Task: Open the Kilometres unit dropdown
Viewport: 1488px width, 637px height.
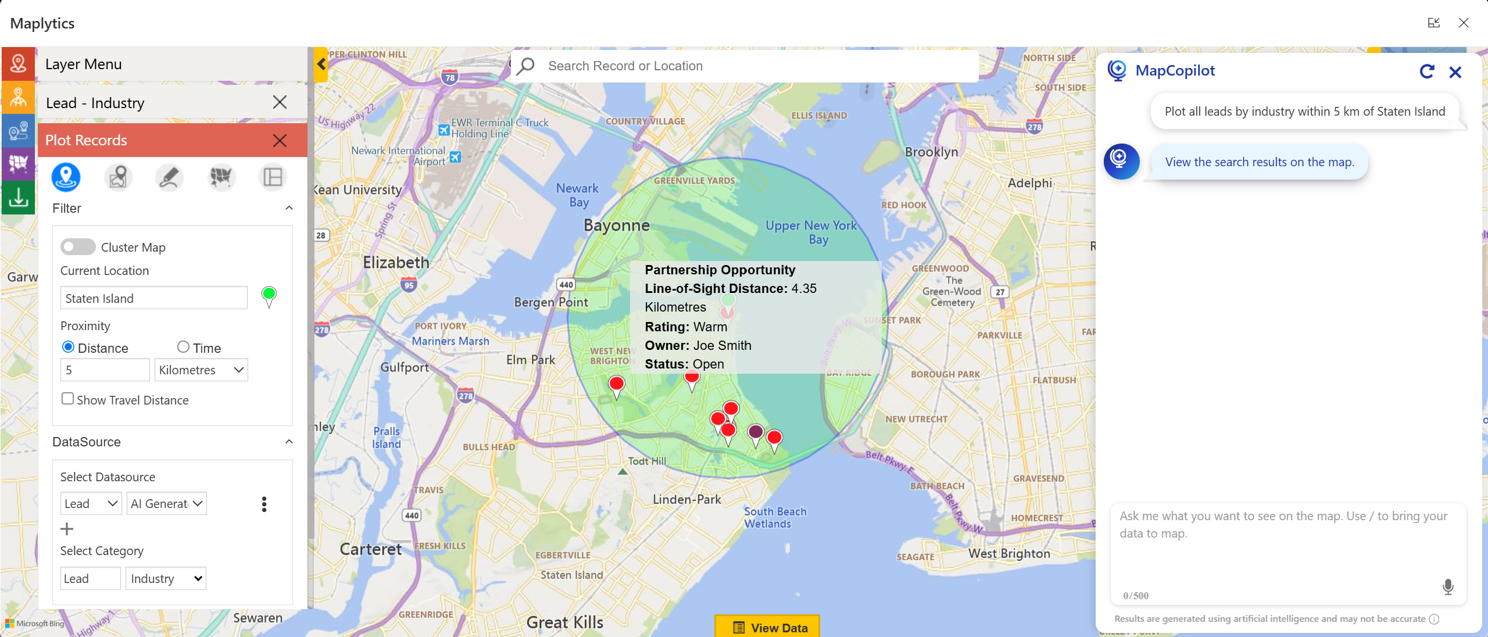Action: [201, 370]
